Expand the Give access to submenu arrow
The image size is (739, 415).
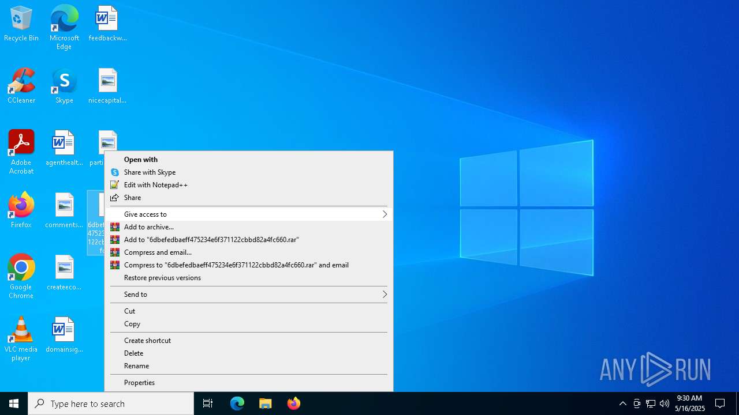[x=385, y=214]
